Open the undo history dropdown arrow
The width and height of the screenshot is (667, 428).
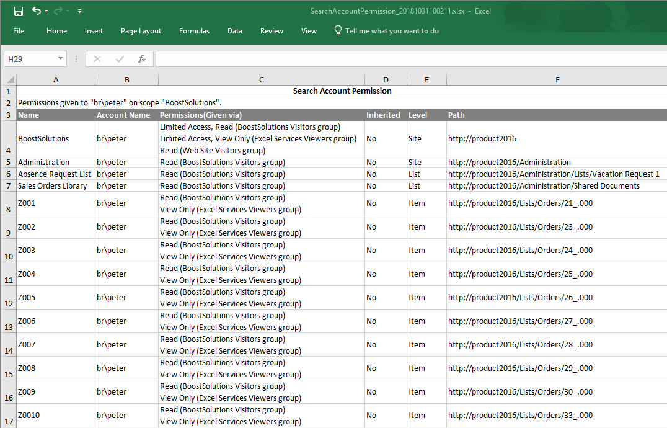click(x=47, y=11)
